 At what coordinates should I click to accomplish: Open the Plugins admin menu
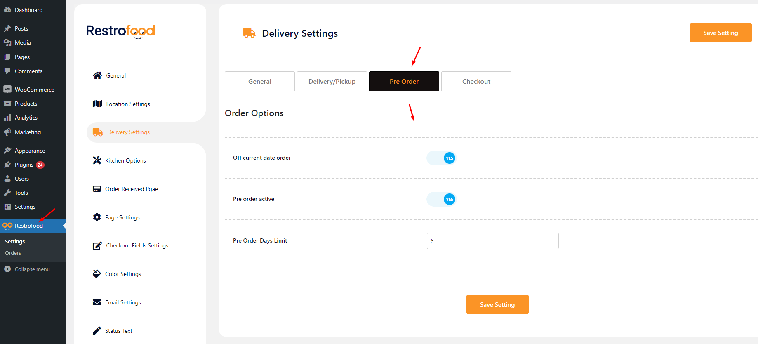(24, 165)
